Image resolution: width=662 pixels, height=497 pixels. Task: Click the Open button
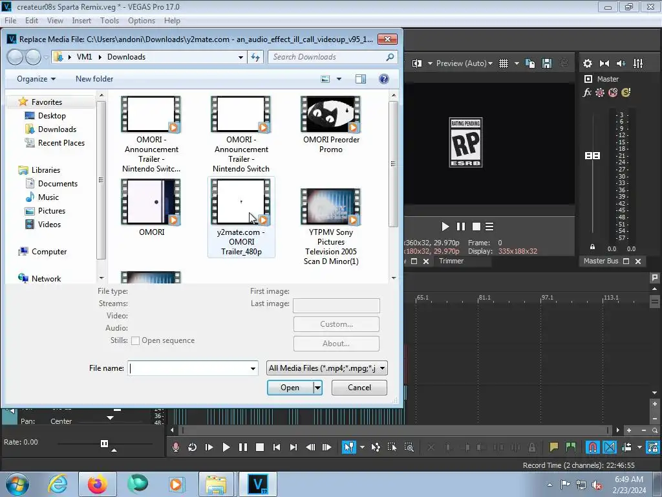click(290, 388)
